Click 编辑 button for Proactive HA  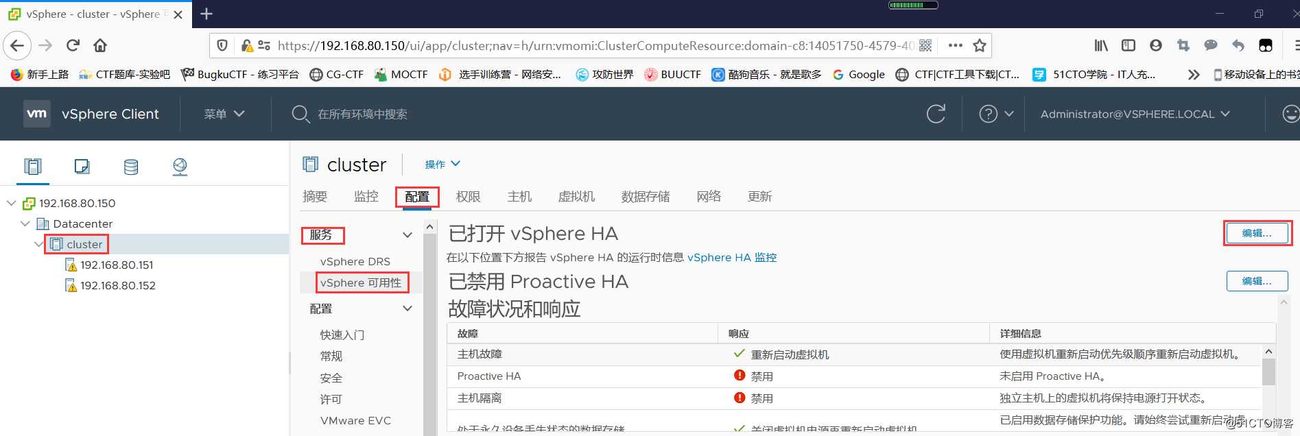click(x=1257, y=281)
